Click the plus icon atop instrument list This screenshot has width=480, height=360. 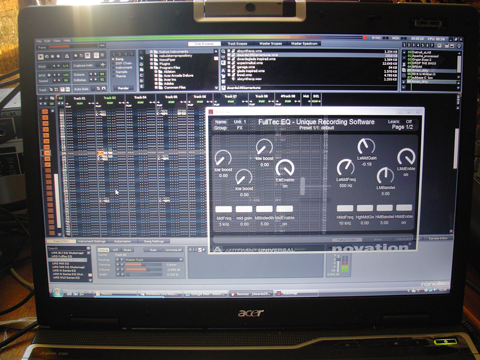(x=404, y=52)
